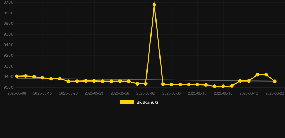Select the first data point above 2025-05-08
The image size is (285, 138).
(x=17, y=77)
